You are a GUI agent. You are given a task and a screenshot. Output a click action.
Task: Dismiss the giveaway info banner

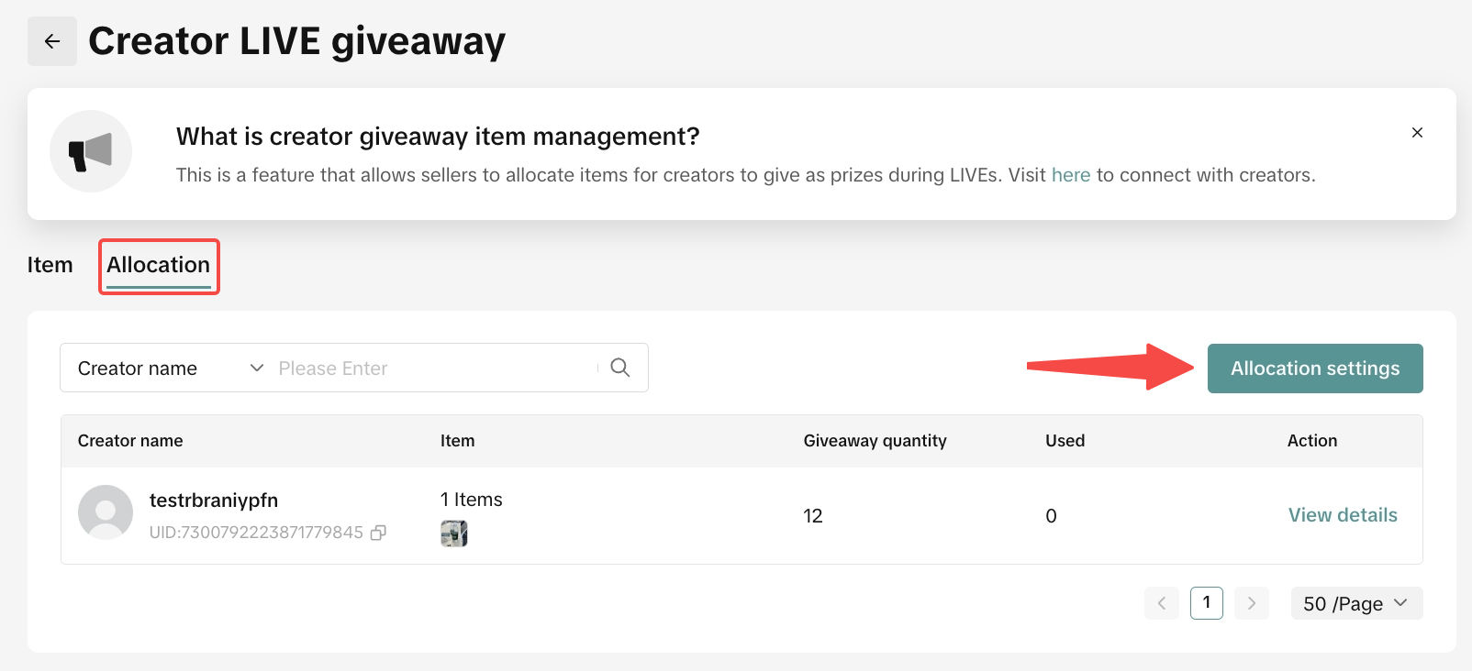1417,133
